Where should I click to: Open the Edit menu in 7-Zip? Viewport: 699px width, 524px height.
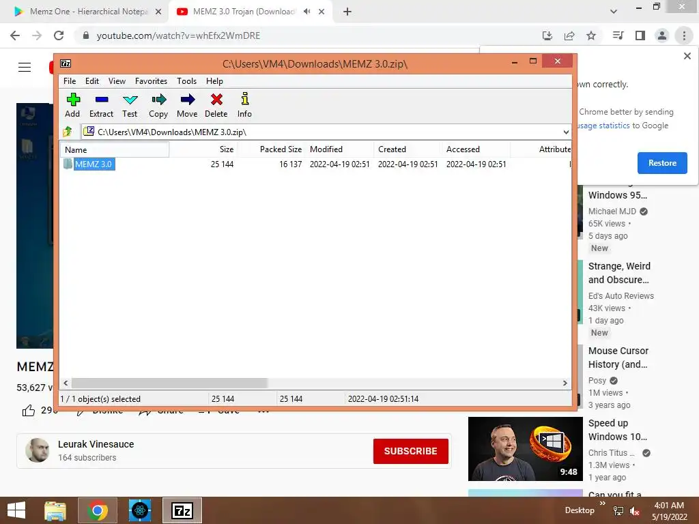92,81
